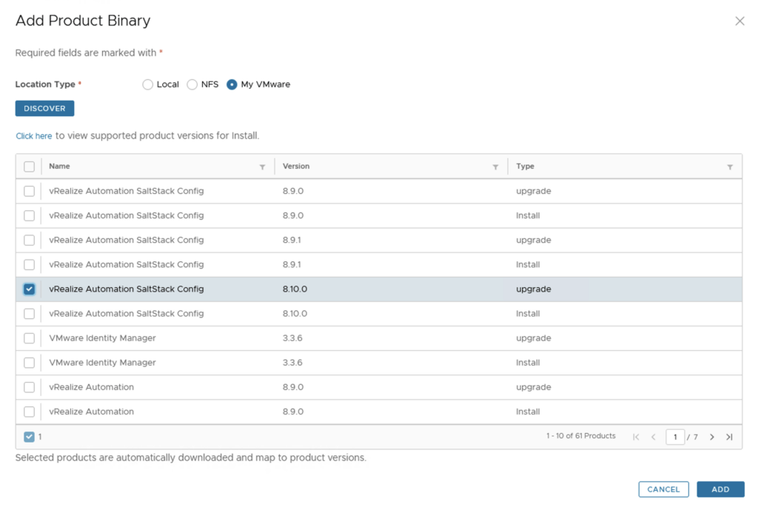Go to first page of products
This screenshot has height=507, width=758.
(636, 437)
